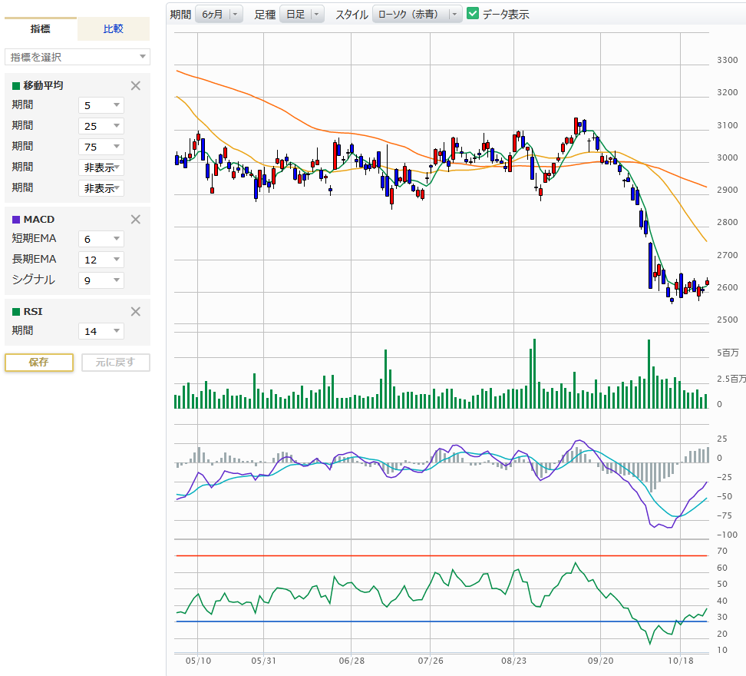The image size is (746, 676).
Task: Open the moving average period 75 dropdown
Action: tap(101, 147)
